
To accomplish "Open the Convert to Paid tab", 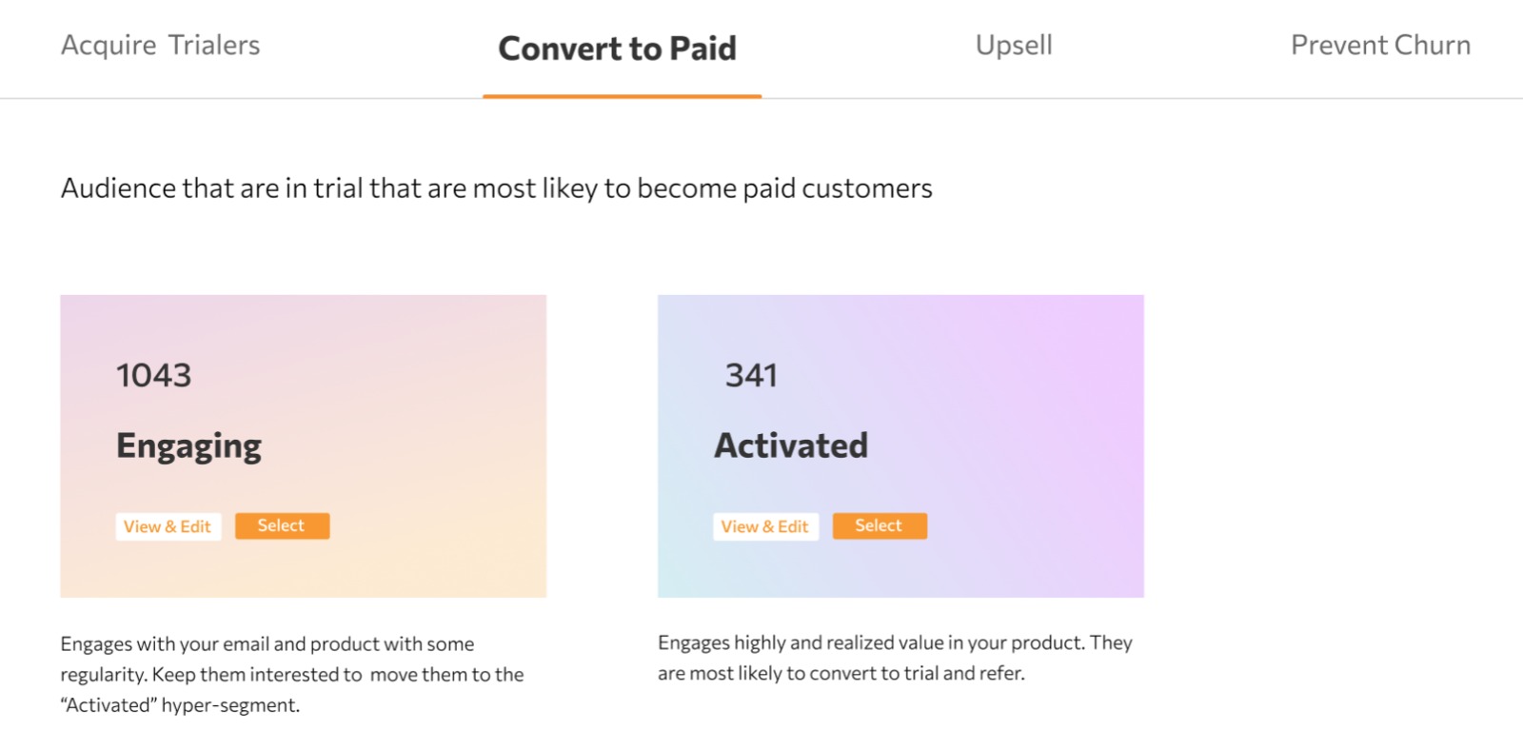I will coord(617,49).
